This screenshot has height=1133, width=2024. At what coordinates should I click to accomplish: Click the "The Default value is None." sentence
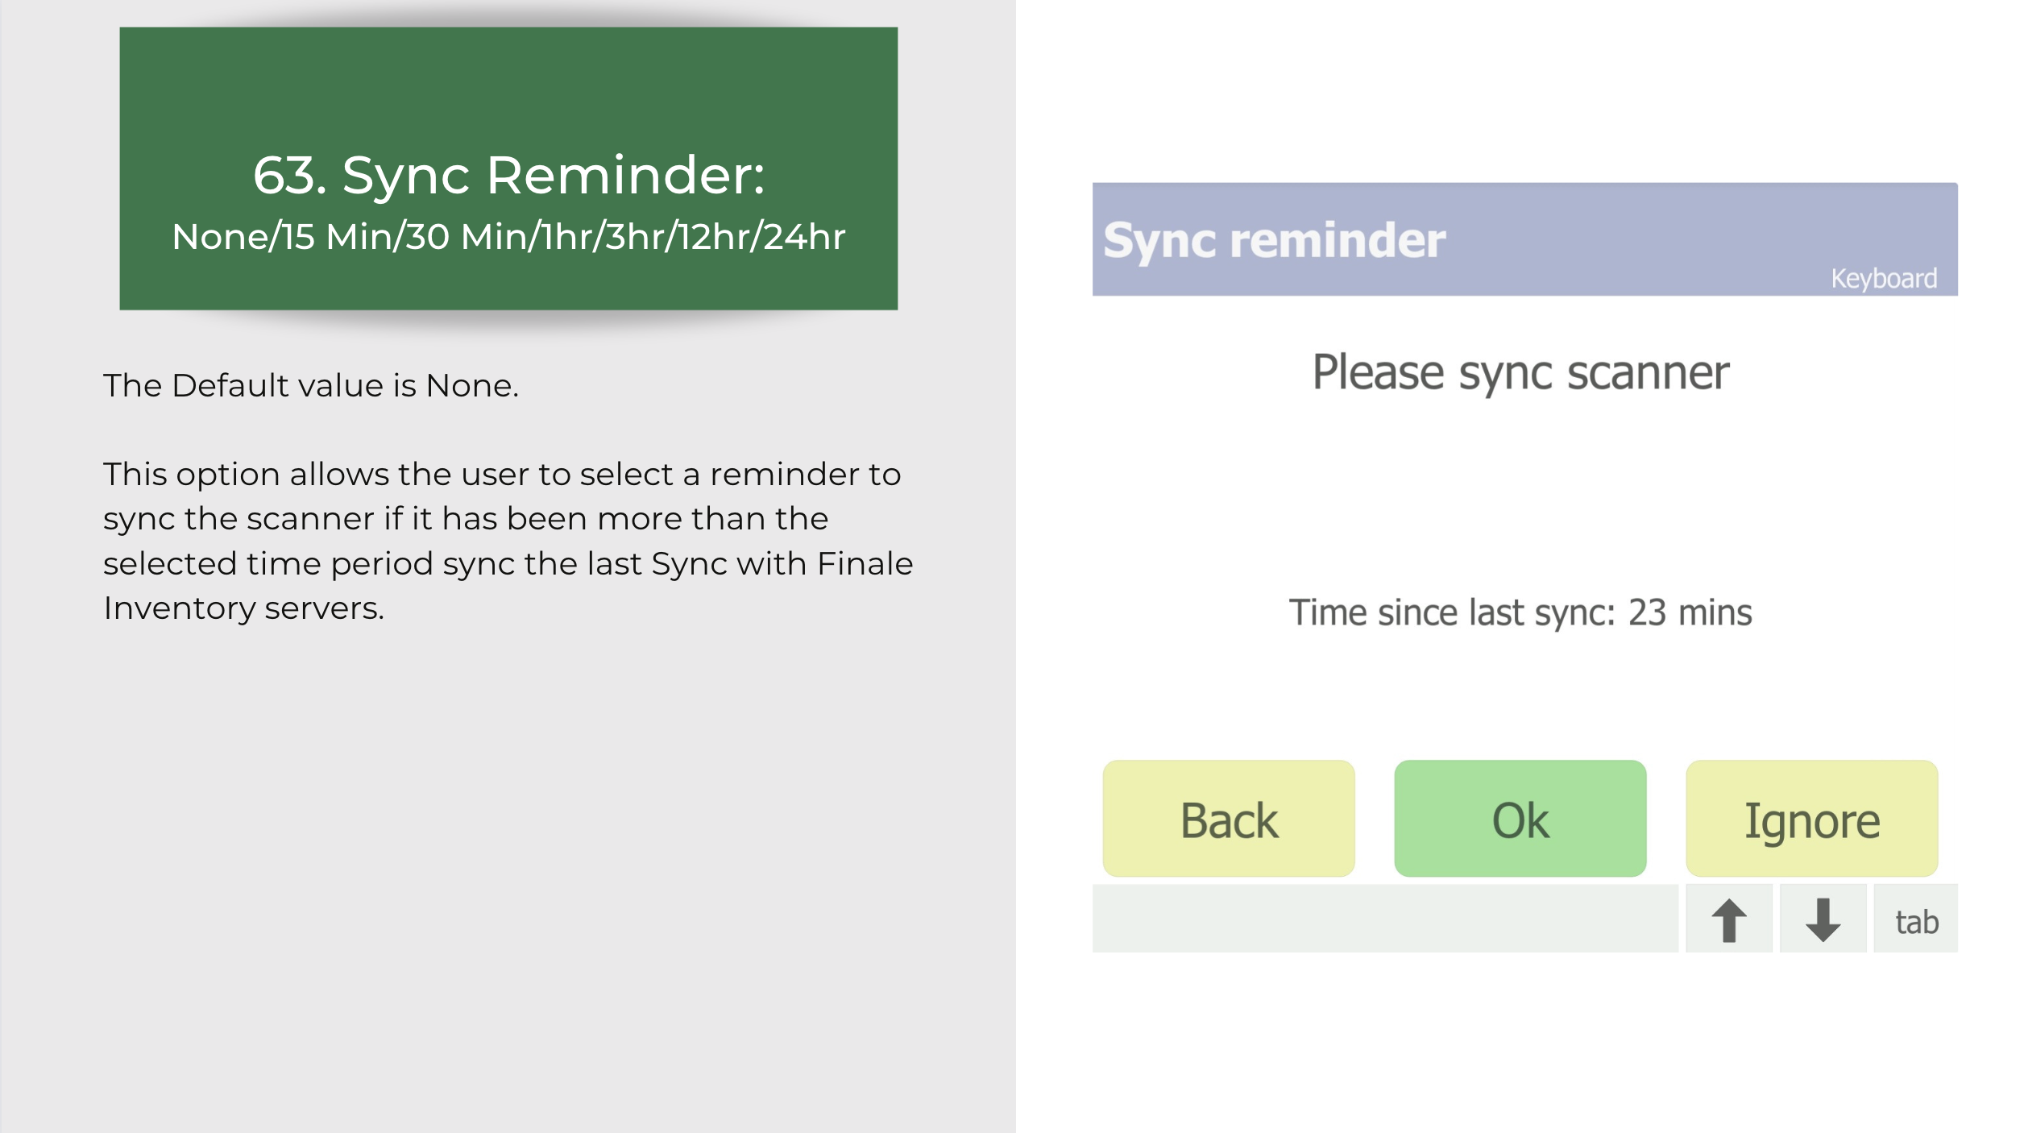(x=311, y=385)
